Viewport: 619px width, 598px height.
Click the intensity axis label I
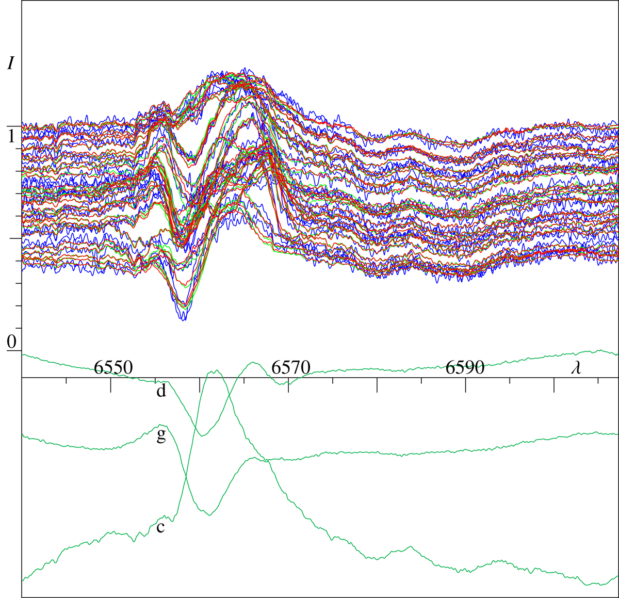10,63
